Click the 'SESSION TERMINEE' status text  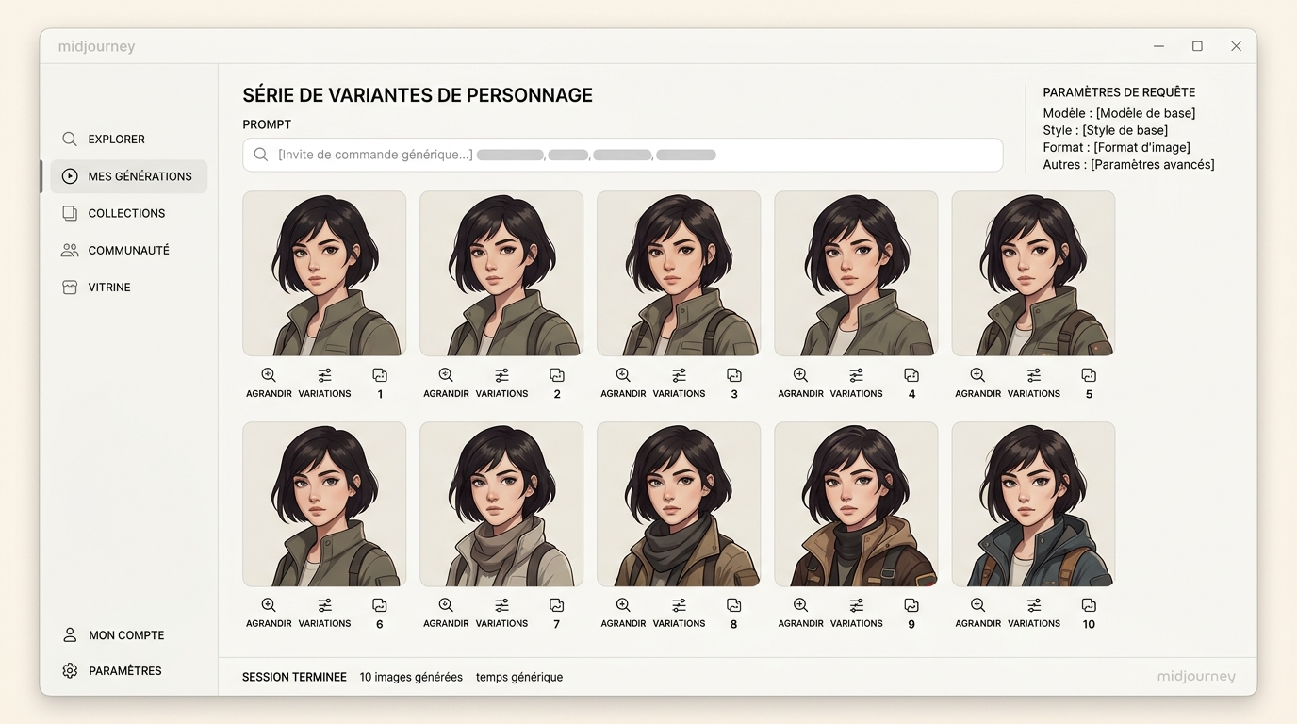coord(294,677)
